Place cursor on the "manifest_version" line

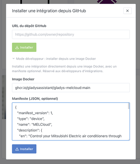35,113
